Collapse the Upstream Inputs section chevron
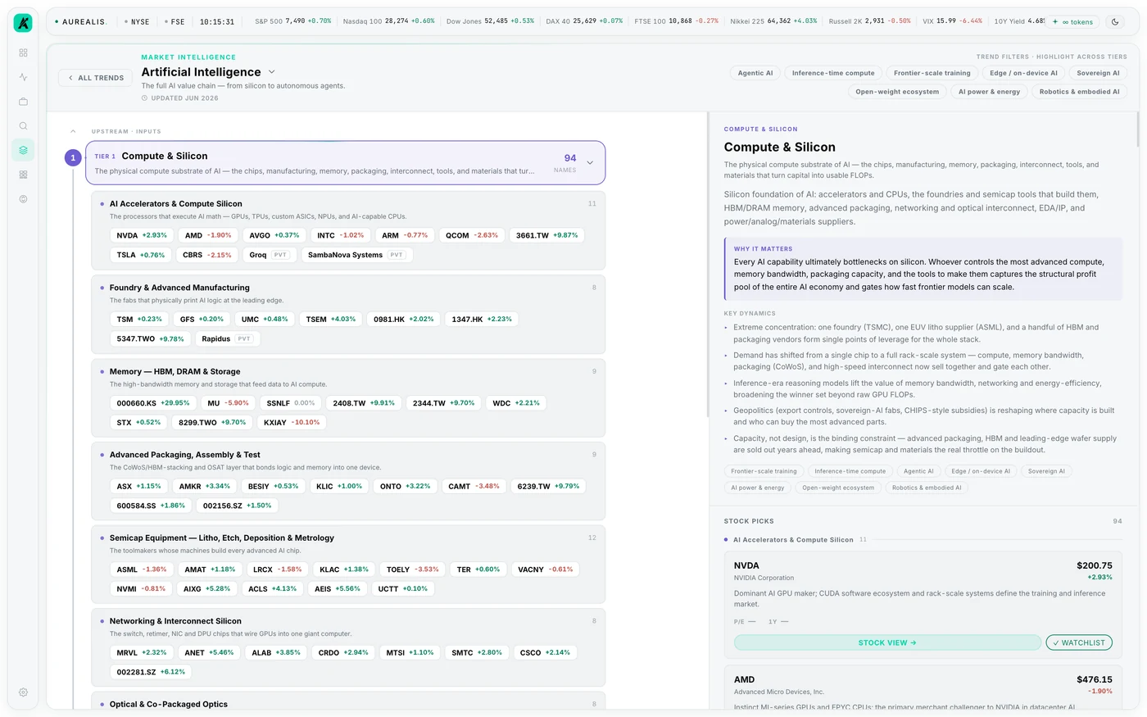 pos(73,131)
